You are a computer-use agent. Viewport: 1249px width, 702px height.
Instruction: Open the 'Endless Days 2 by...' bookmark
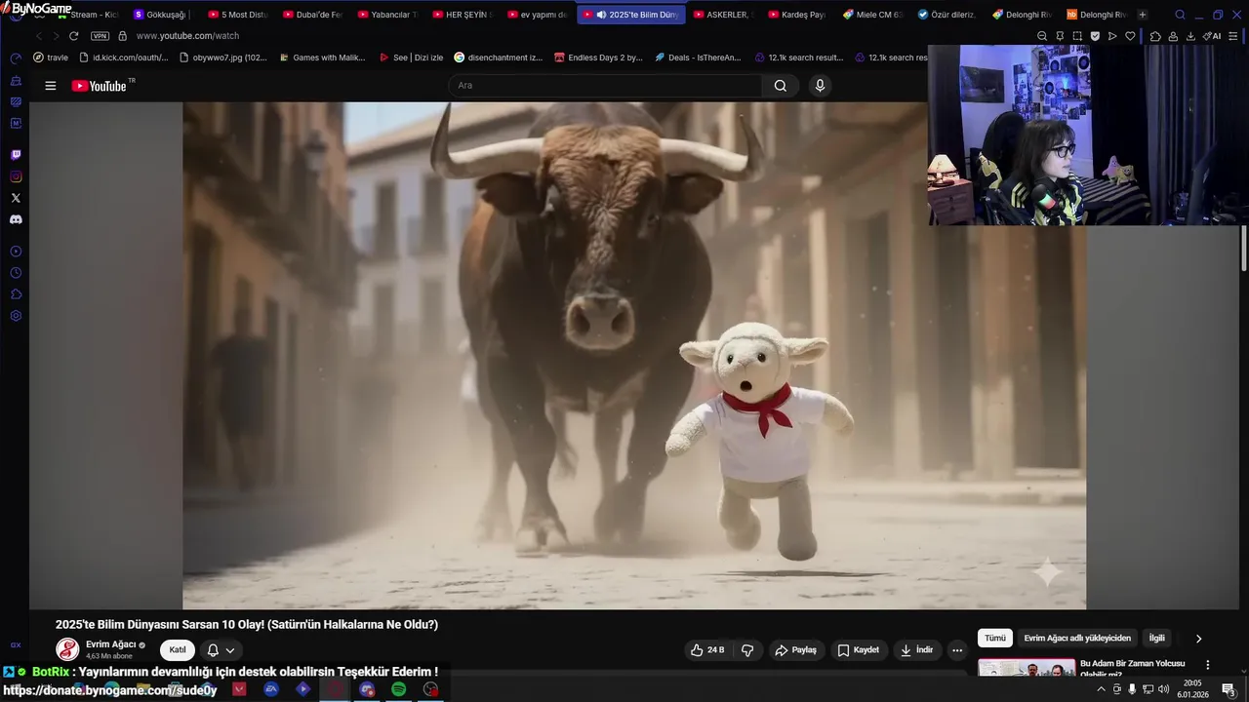pyautogui.click(x=598, y=58)
